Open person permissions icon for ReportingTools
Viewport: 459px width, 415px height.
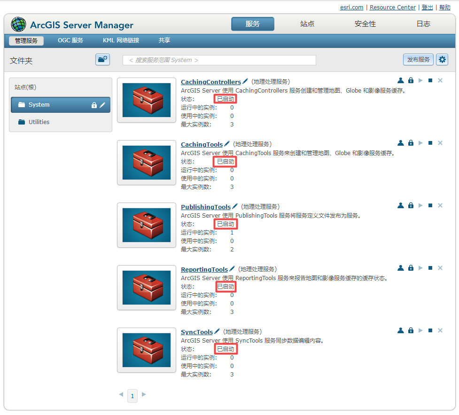(401, 268)
